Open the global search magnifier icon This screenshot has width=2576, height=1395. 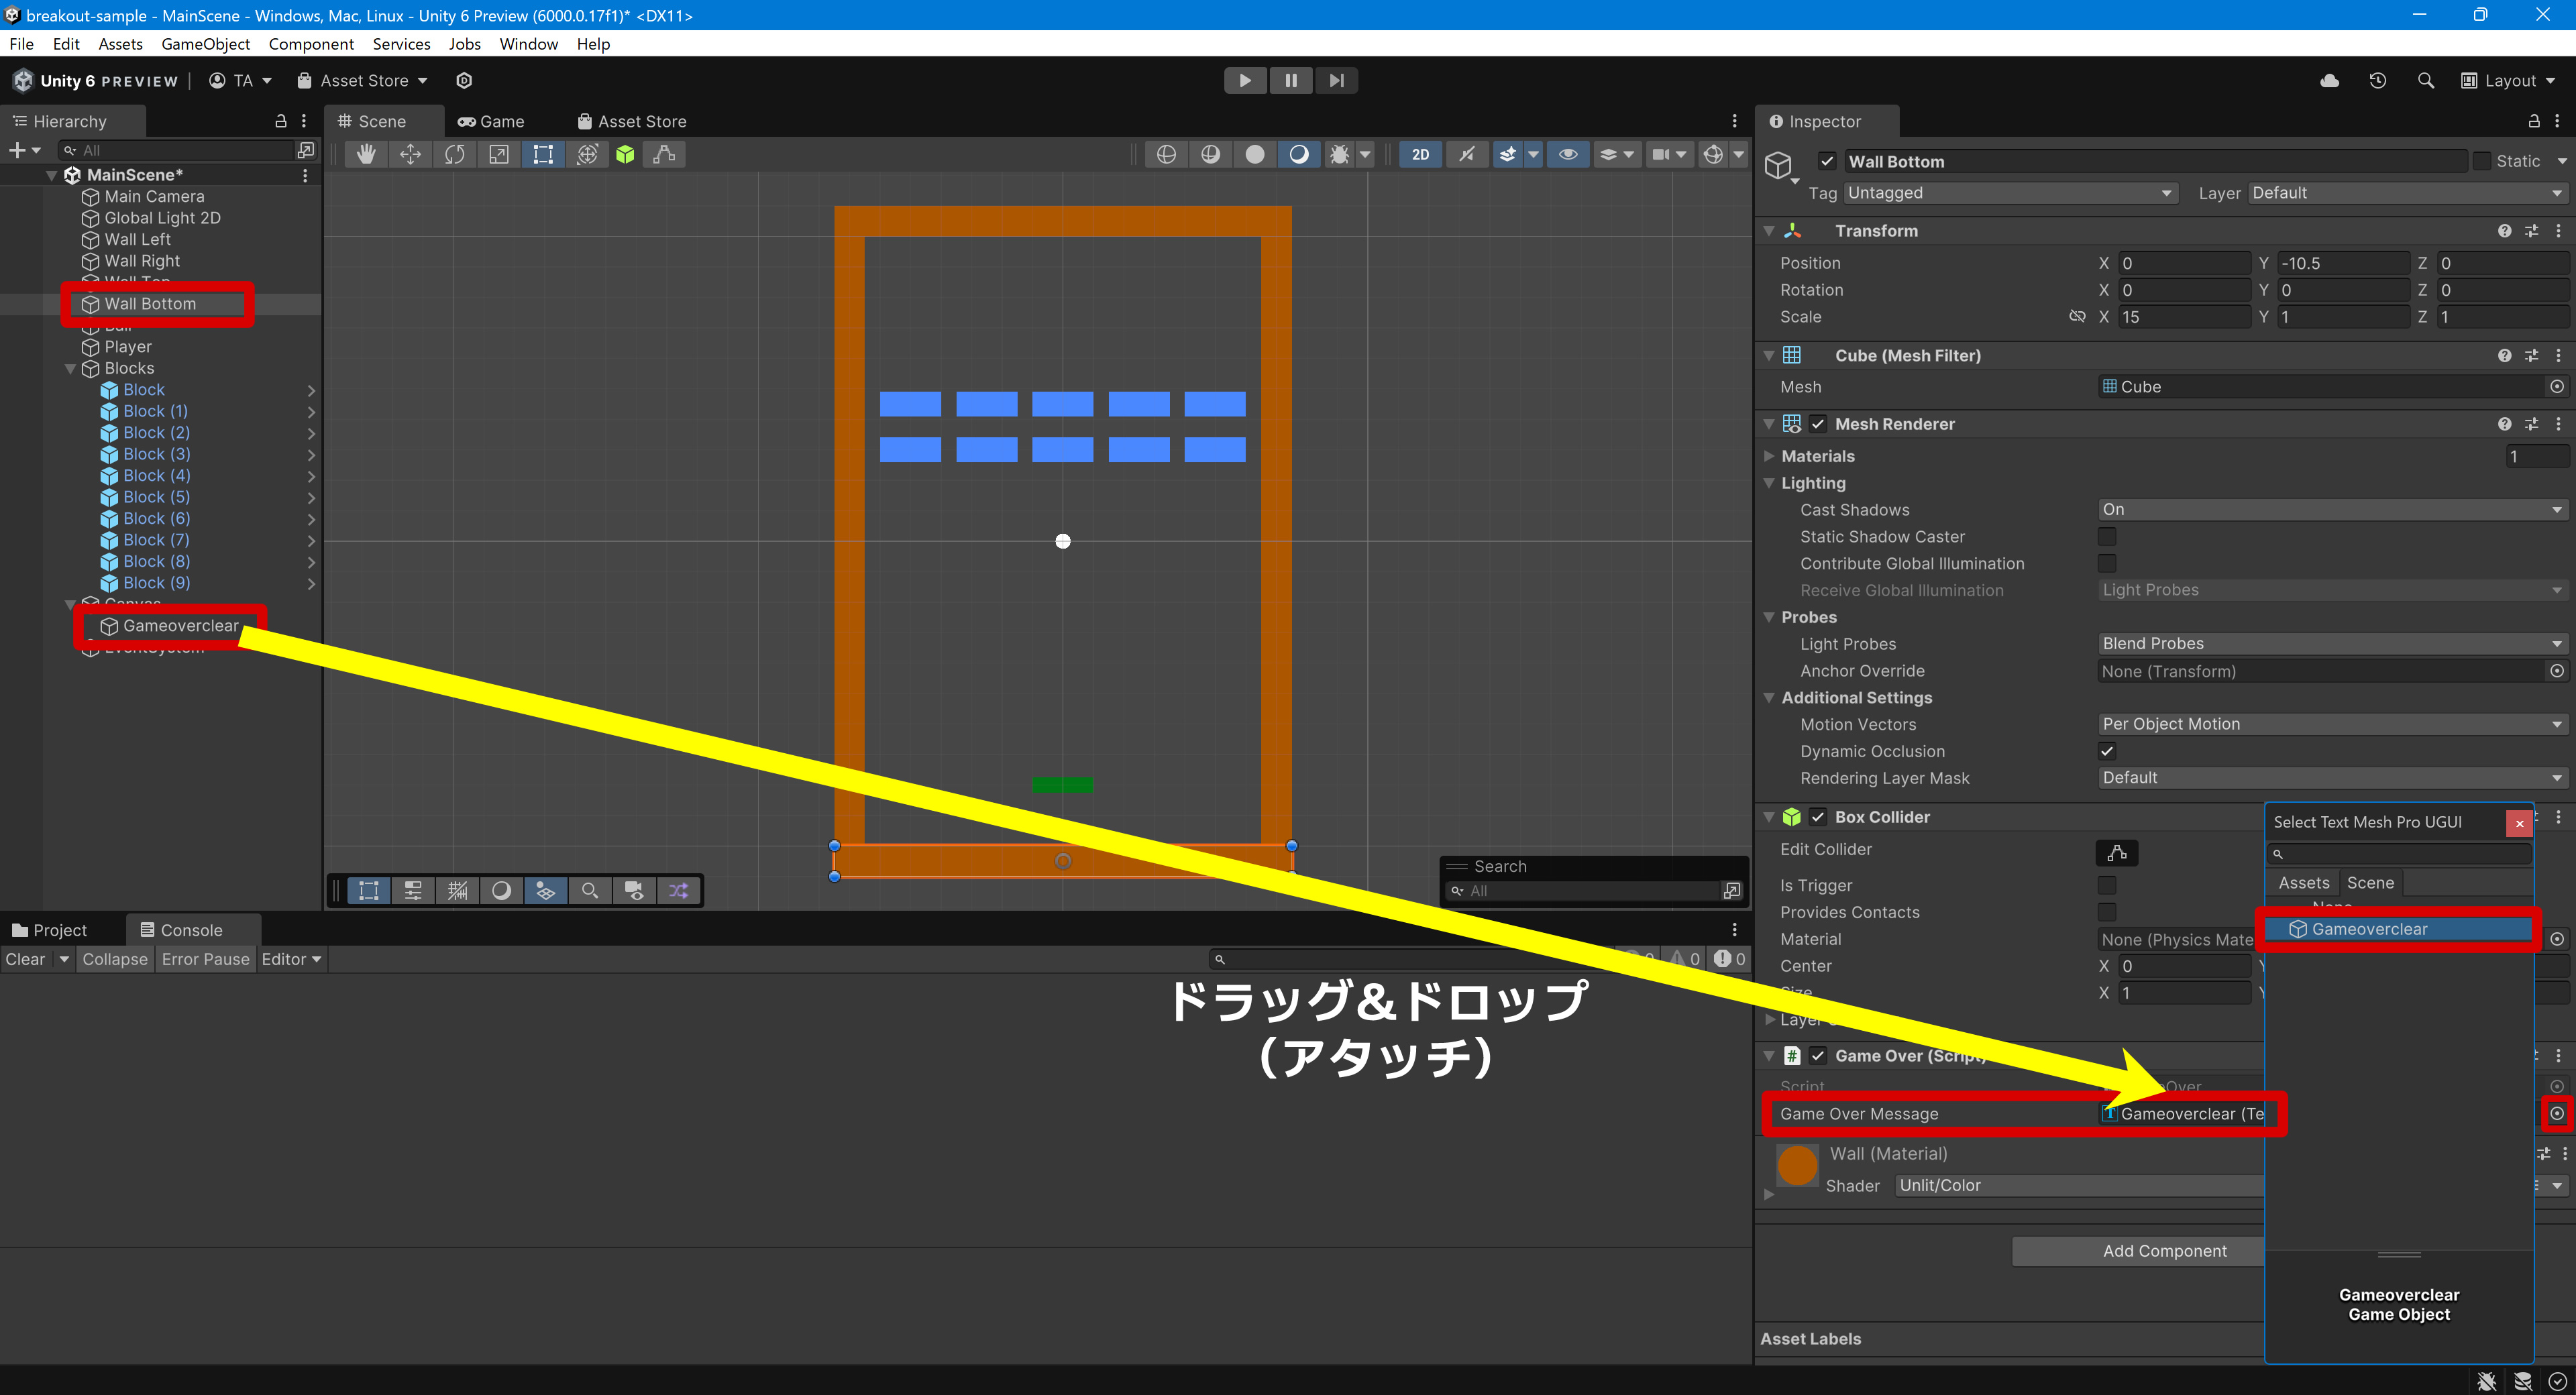(x=2425, y=81)
